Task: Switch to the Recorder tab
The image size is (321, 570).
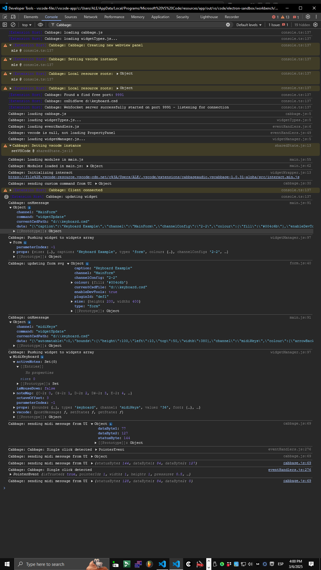Action: [232, 17]
